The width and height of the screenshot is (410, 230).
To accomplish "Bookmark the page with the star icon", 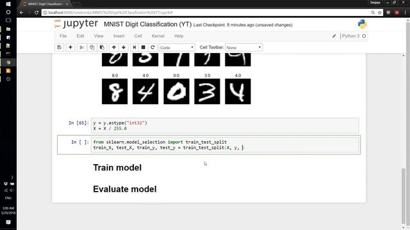I will coord(379,13).
